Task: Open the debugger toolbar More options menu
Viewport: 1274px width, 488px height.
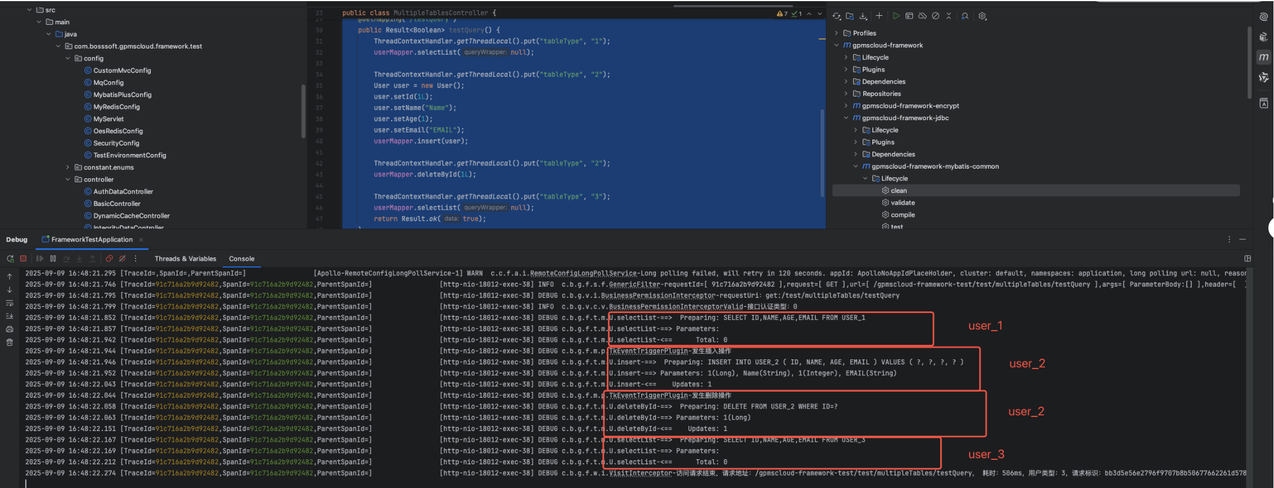Action: coord(136,258)
